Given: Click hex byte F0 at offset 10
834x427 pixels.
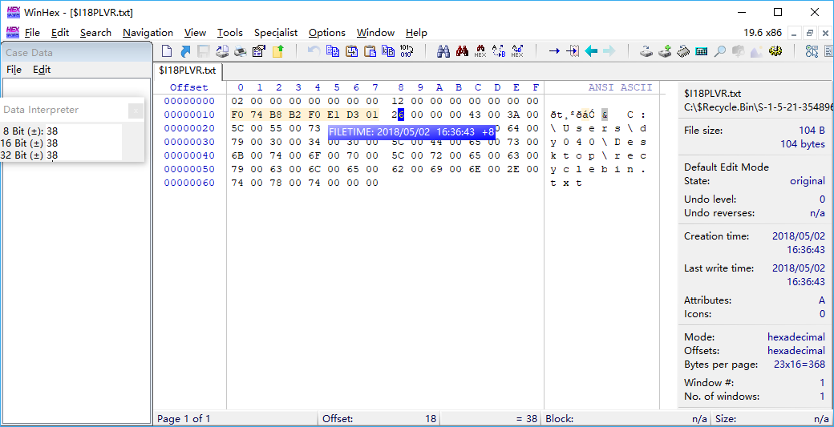Looking at the screenshot, I should (x=237, y=115).
